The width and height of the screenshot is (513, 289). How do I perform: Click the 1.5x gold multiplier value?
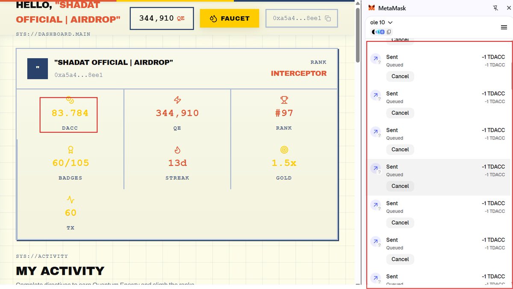284,163
